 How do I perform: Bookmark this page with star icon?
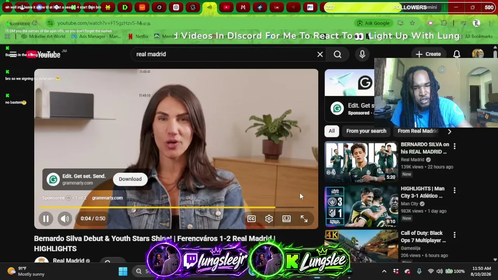coord(412,23)
